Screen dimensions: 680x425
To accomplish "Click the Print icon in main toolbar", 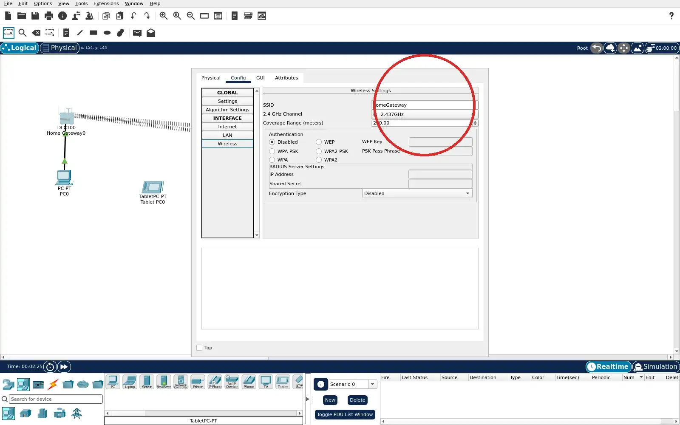I will tap(49, 16).
